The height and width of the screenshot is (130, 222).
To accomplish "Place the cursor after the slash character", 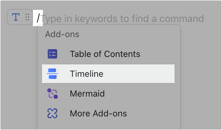I will click(x=41, y=18).
